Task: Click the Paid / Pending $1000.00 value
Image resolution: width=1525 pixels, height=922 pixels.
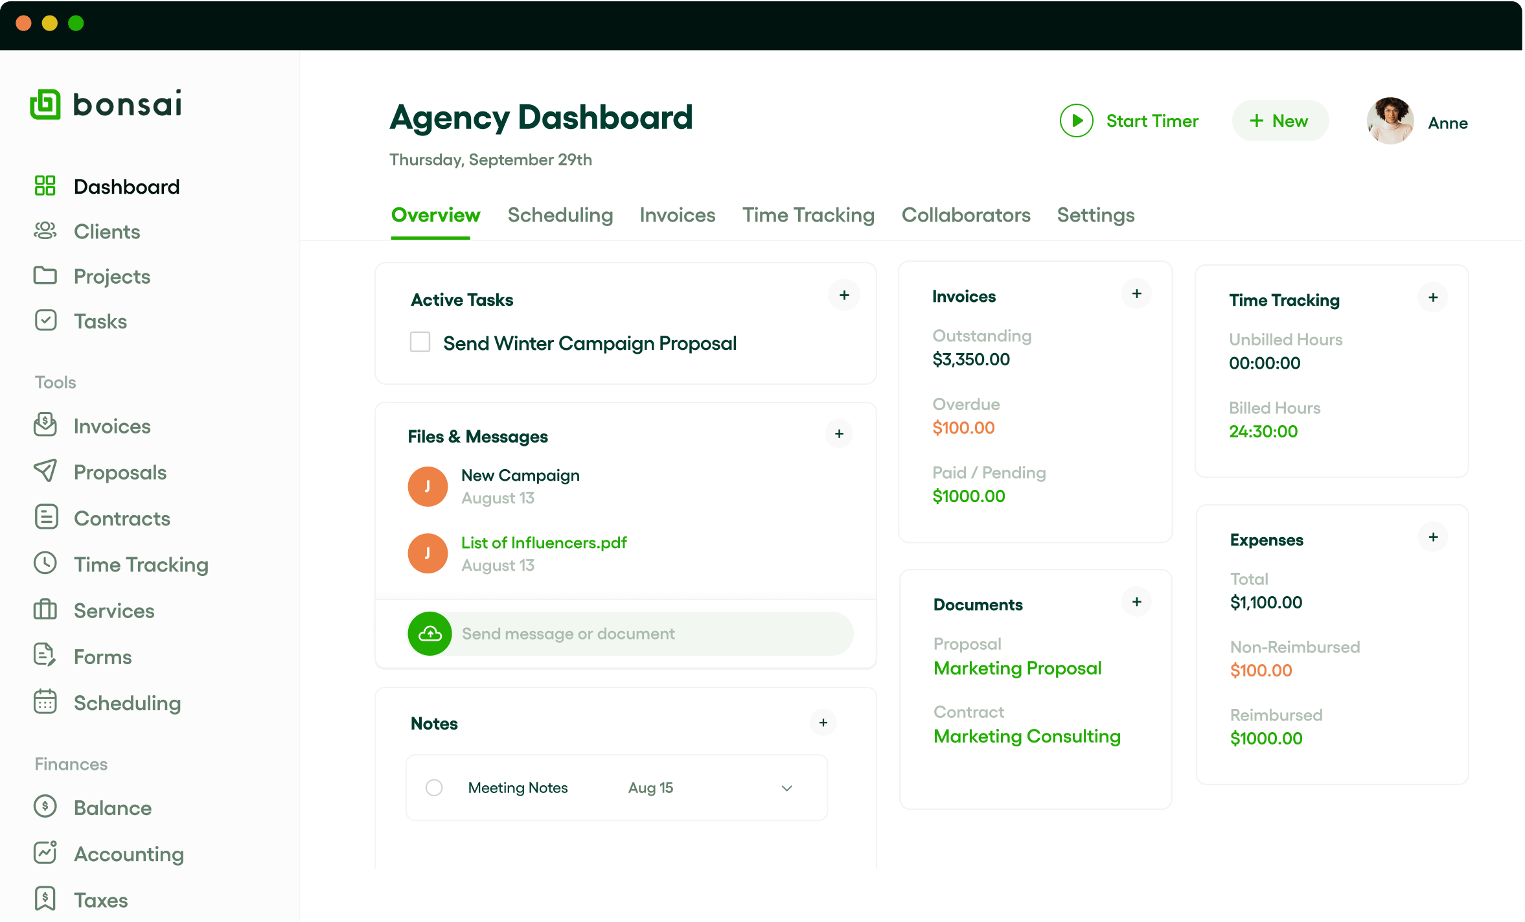Action: (969, 496)
